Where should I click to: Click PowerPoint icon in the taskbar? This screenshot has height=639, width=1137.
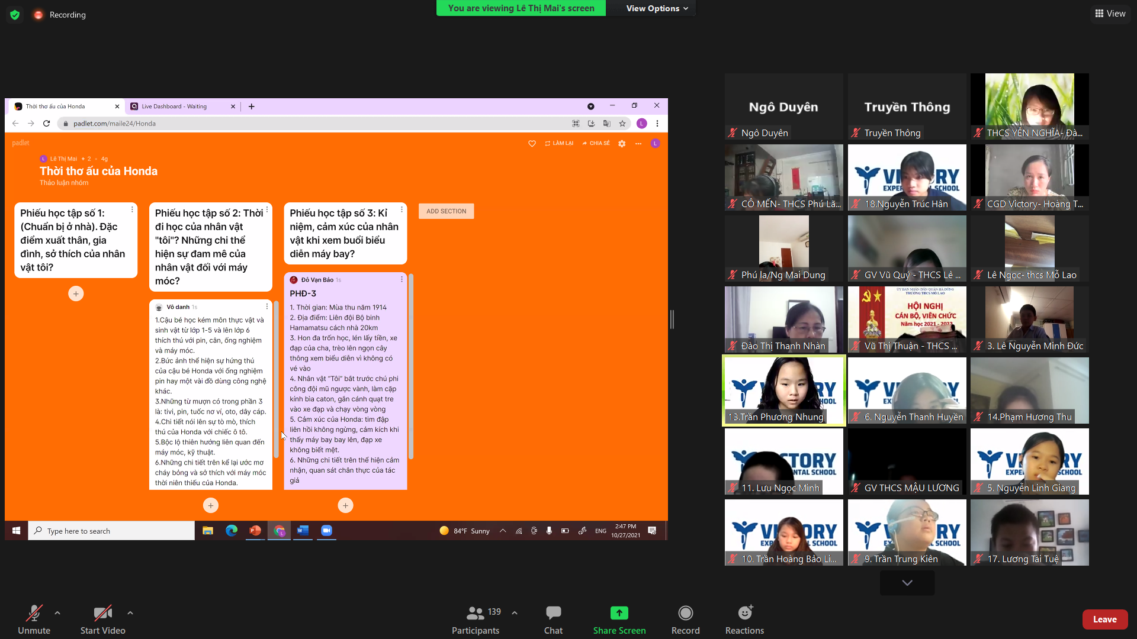pos(255,531)
